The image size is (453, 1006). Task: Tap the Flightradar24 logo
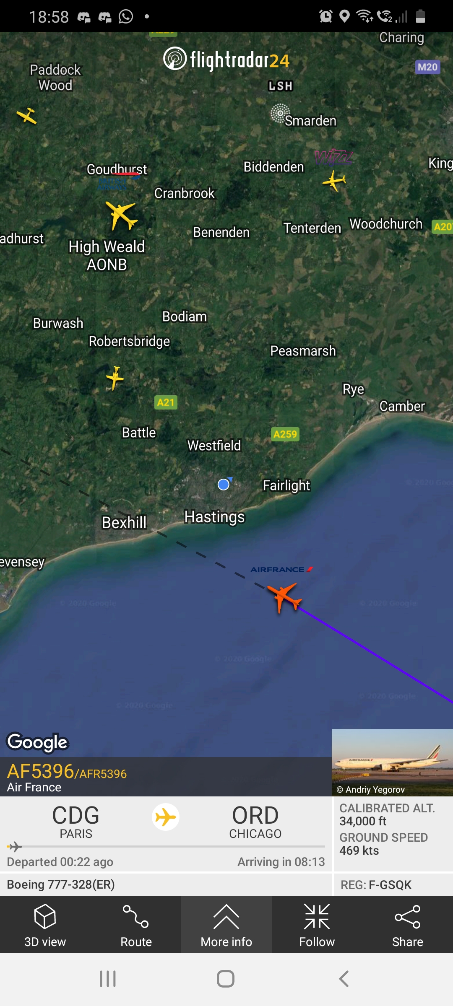226,59
